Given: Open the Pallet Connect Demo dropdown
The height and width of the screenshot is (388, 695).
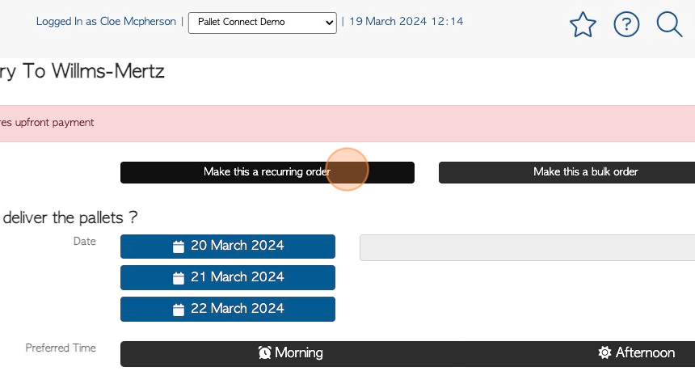Looking at the screenshot, I should (263, 23).
